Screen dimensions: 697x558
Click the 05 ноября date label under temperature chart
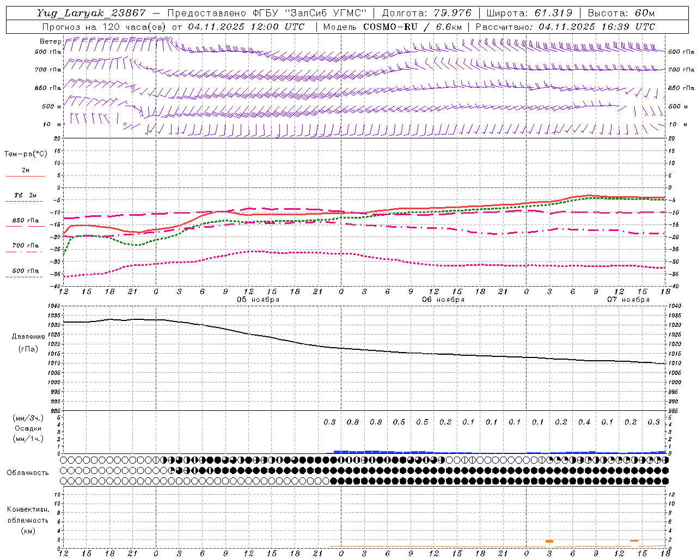[x=258, y=300]
